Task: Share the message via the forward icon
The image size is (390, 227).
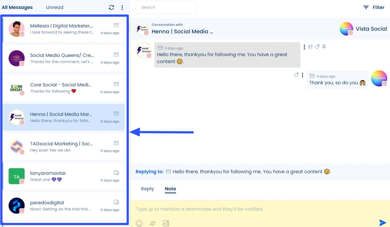Action: 311,47
